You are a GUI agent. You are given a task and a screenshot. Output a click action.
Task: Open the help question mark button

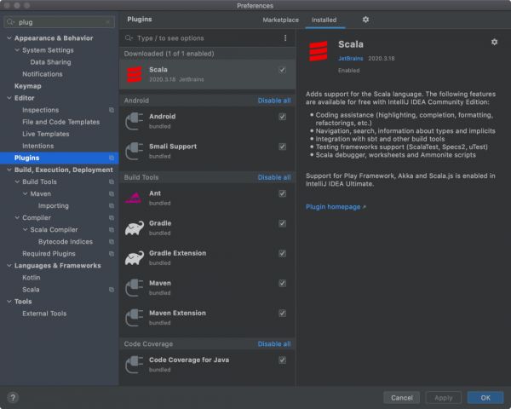[x=13, y=397]
